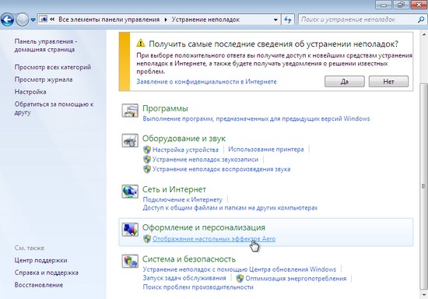Minimize the troubleshooting window
This screenshot has width=428, height=299.
(x=384, y=5)
